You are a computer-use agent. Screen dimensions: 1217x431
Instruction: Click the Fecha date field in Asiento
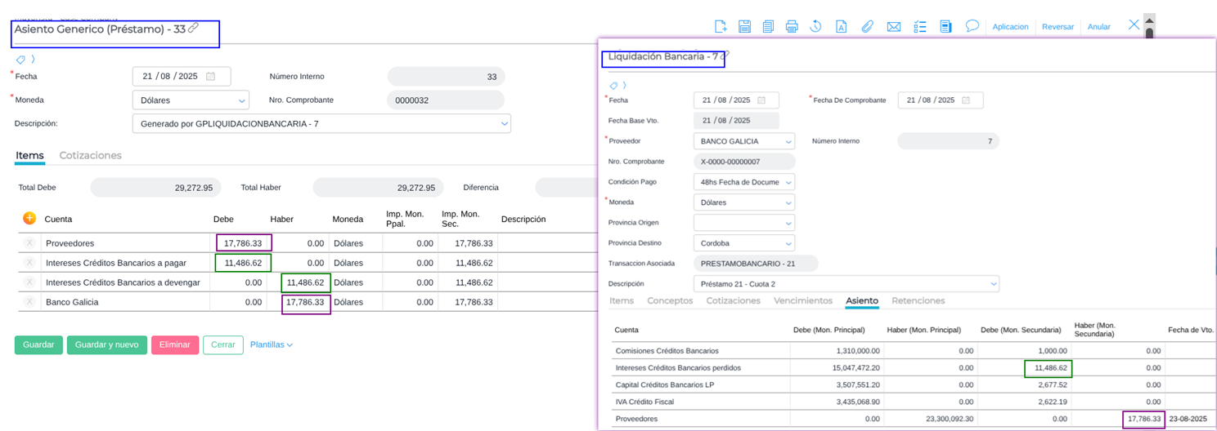tap(181, 77)
